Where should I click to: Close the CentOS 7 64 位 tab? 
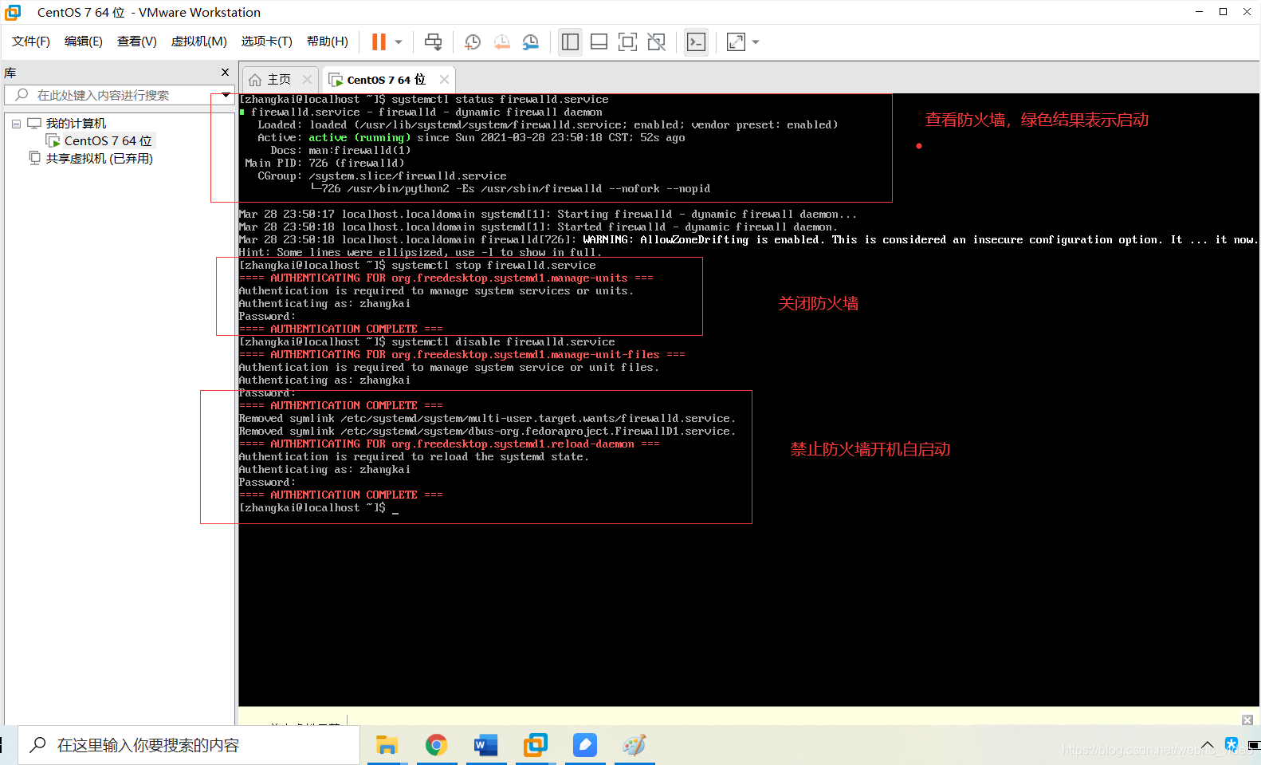coord(444,80)
